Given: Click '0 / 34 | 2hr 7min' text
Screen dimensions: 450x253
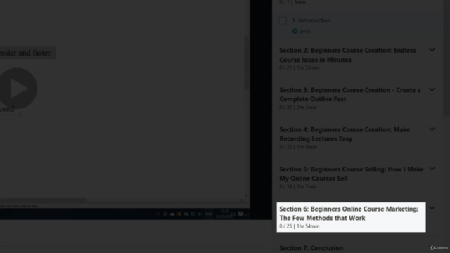Looking at the screenshot, I should pyautogui.click(x=298, y=186).
